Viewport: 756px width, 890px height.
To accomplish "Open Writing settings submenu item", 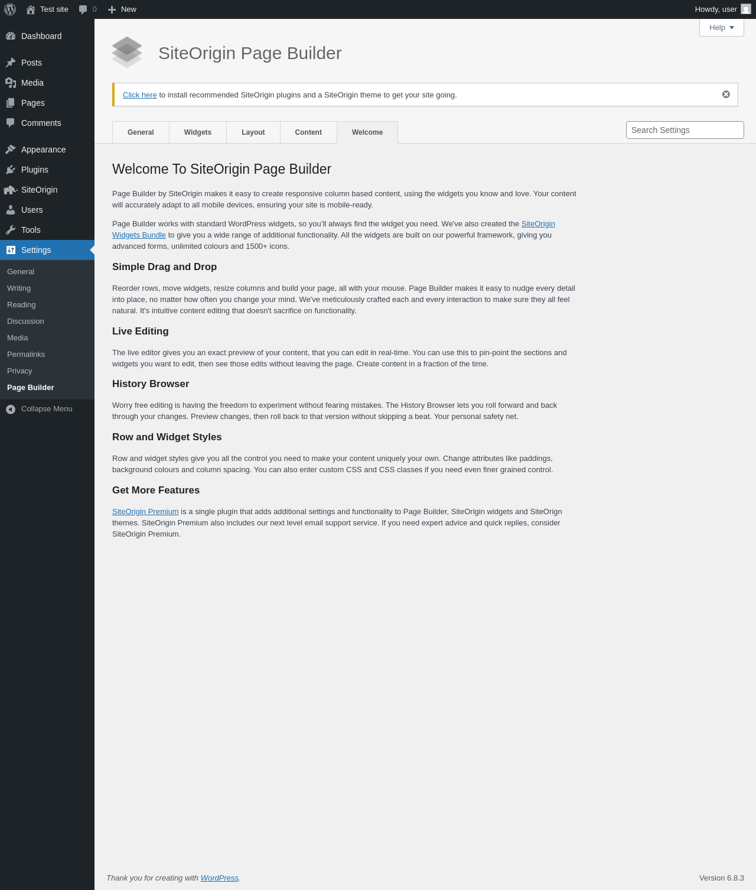I will [19, 288].
